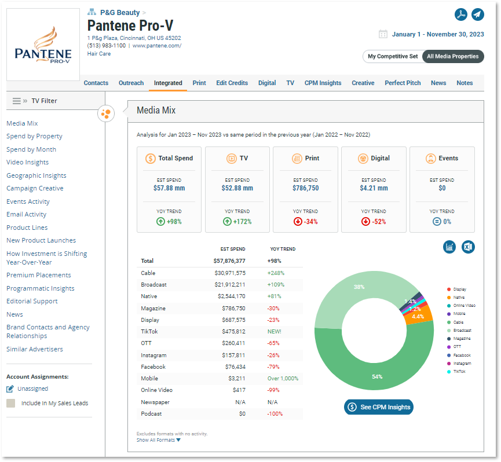Screen dimensions: 501x462
Task: Click Digital -52% down-arrow icon
Action: pos(365,221)
